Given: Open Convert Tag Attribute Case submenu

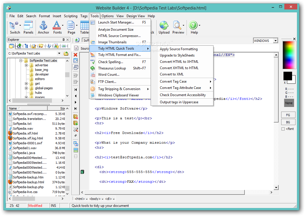Looking at the screenshot, I should pos(182,88).
